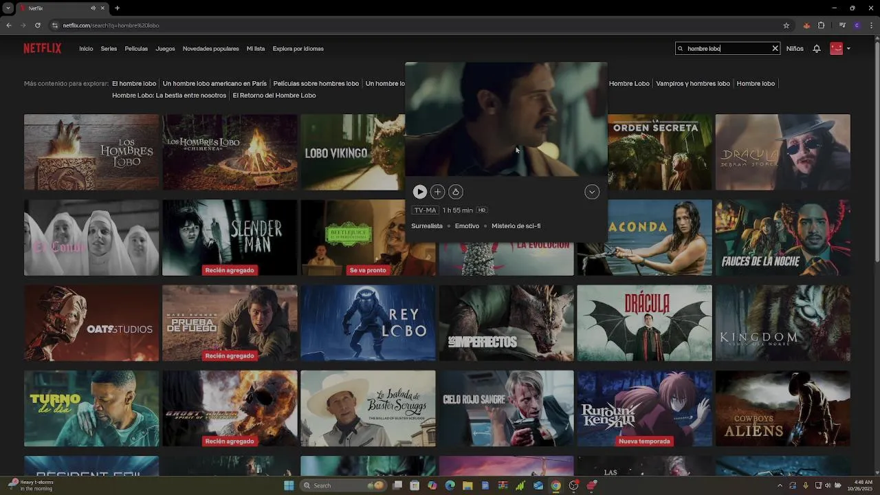The image size is (880, 495).
Task: Select Hombre Lobo: La bestia entre nosotros
Action: [169, 96]
